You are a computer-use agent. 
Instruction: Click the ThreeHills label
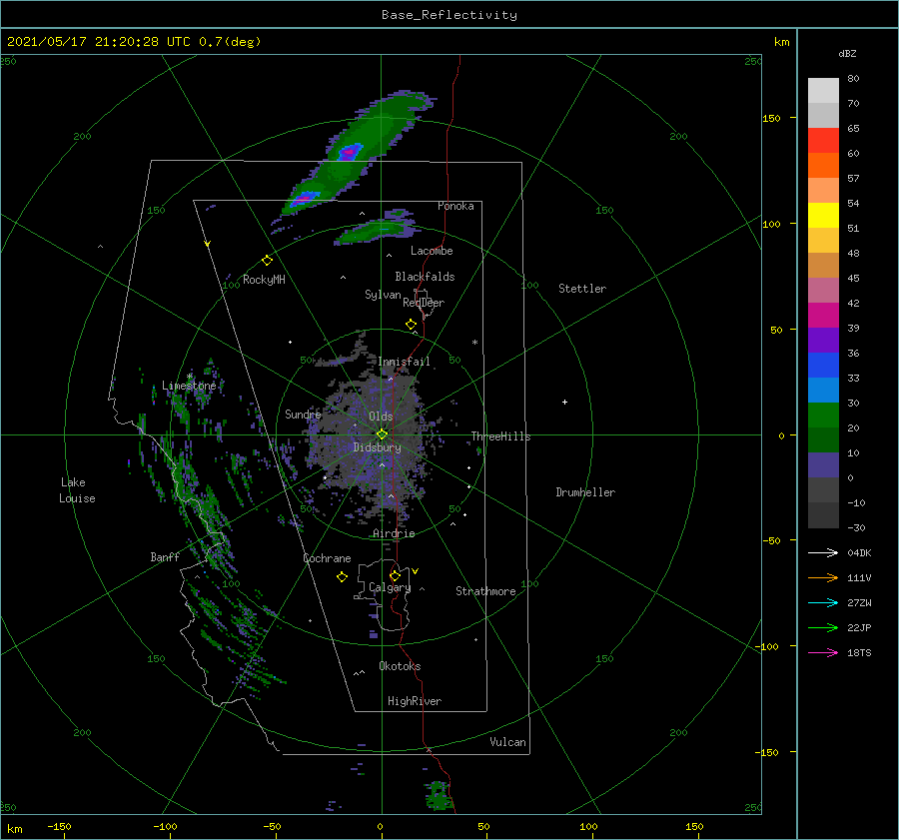(500, 436)
